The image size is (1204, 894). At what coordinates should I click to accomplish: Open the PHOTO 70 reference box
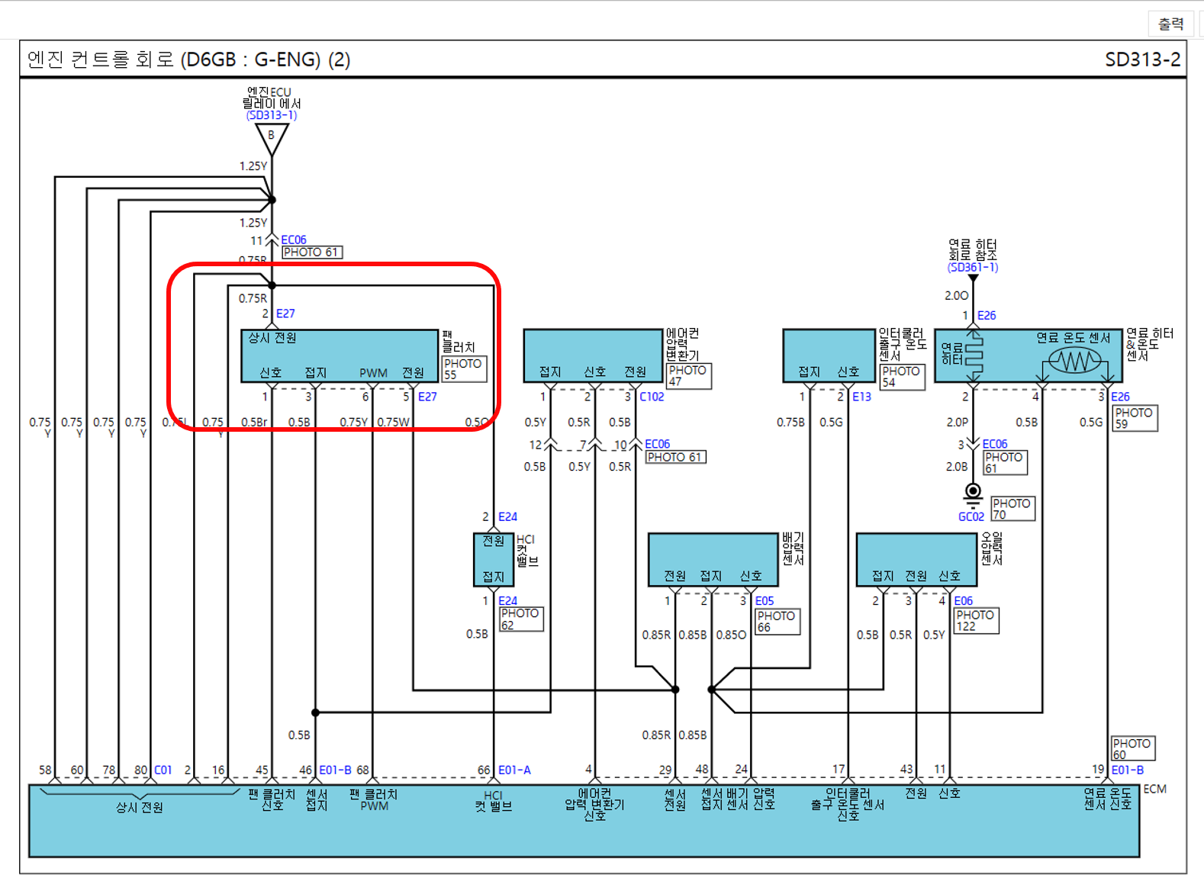(1012, 509)
